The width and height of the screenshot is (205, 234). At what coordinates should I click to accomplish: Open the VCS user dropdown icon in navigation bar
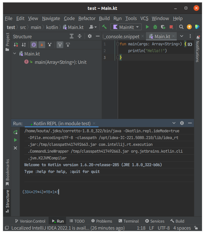(93, 27)
